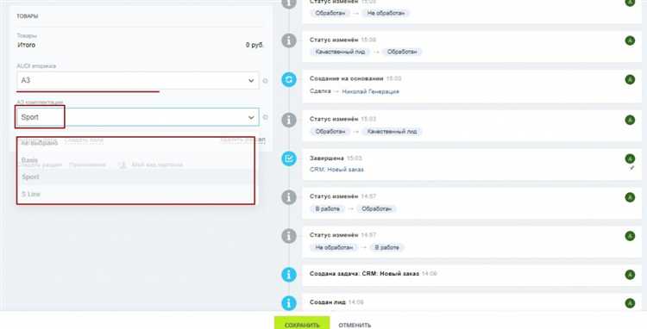Click the blue refresh icon for Создание на основании
This screenshot has width=647, height=329.
pos(289,79)
